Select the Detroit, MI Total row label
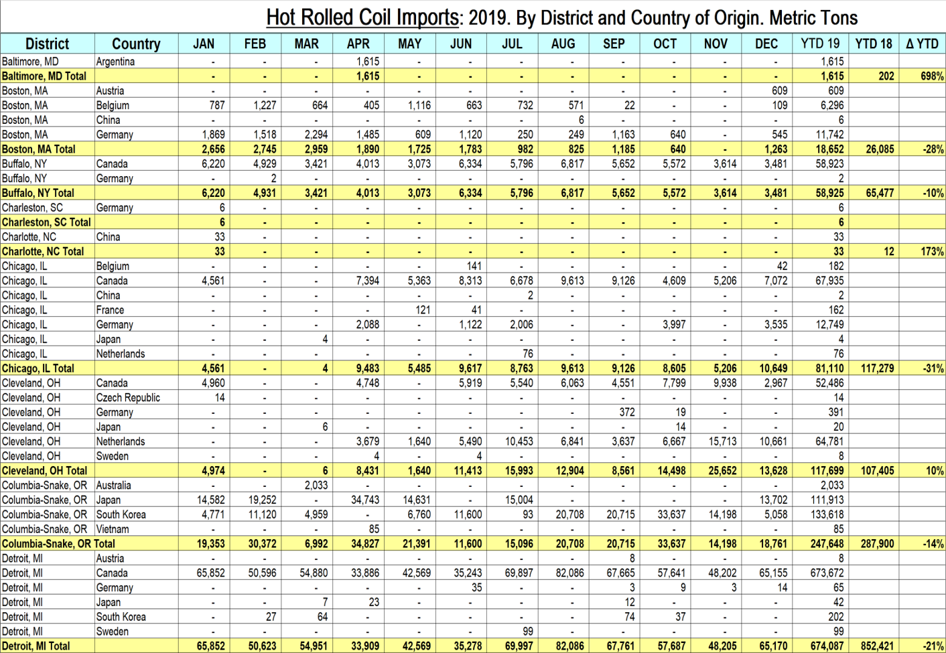This screenshot has width=946, height=653. [36, 646]
